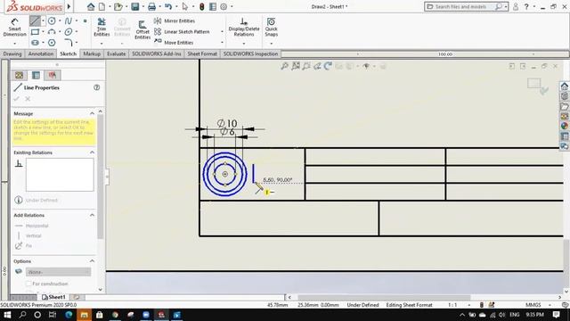
Task: Open the FeatureManager design tree tab
Action: click(19, 75)
